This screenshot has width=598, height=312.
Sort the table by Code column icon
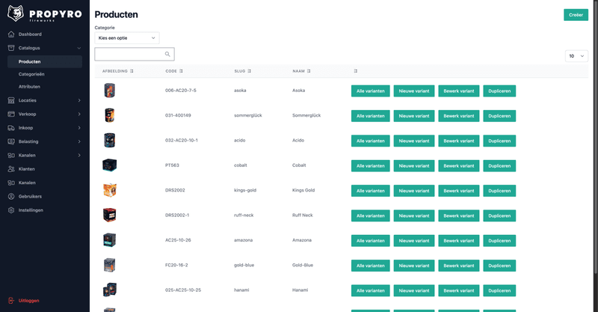182,71
